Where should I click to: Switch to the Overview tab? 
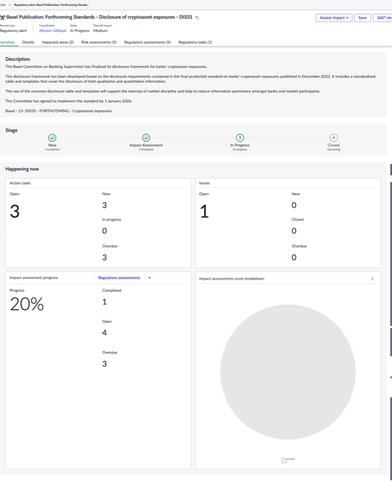[7, 42]
